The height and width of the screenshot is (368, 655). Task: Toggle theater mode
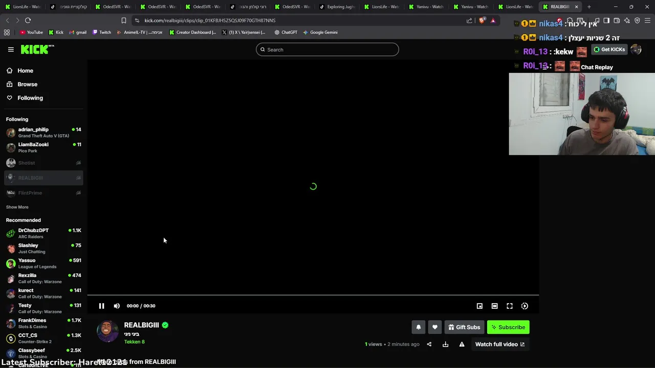494,306
